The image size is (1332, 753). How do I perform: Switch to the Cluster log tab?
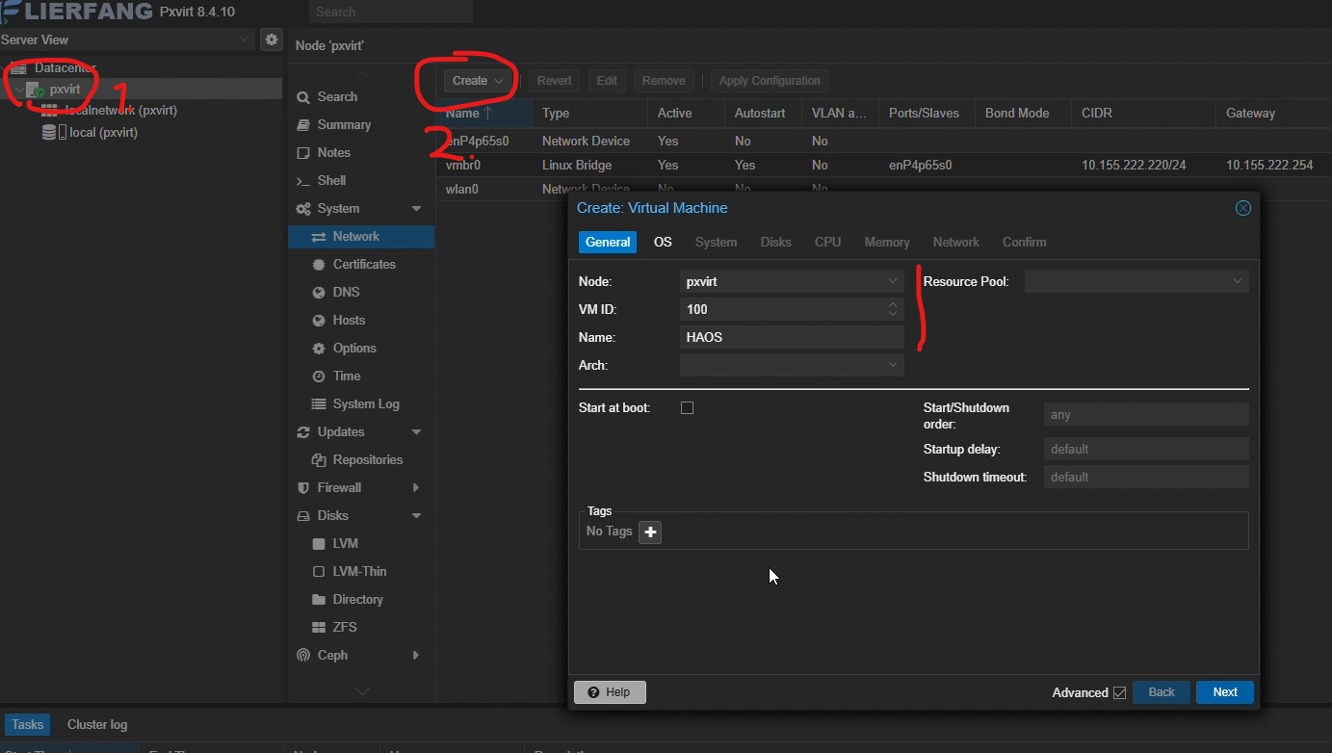[96, 724]
